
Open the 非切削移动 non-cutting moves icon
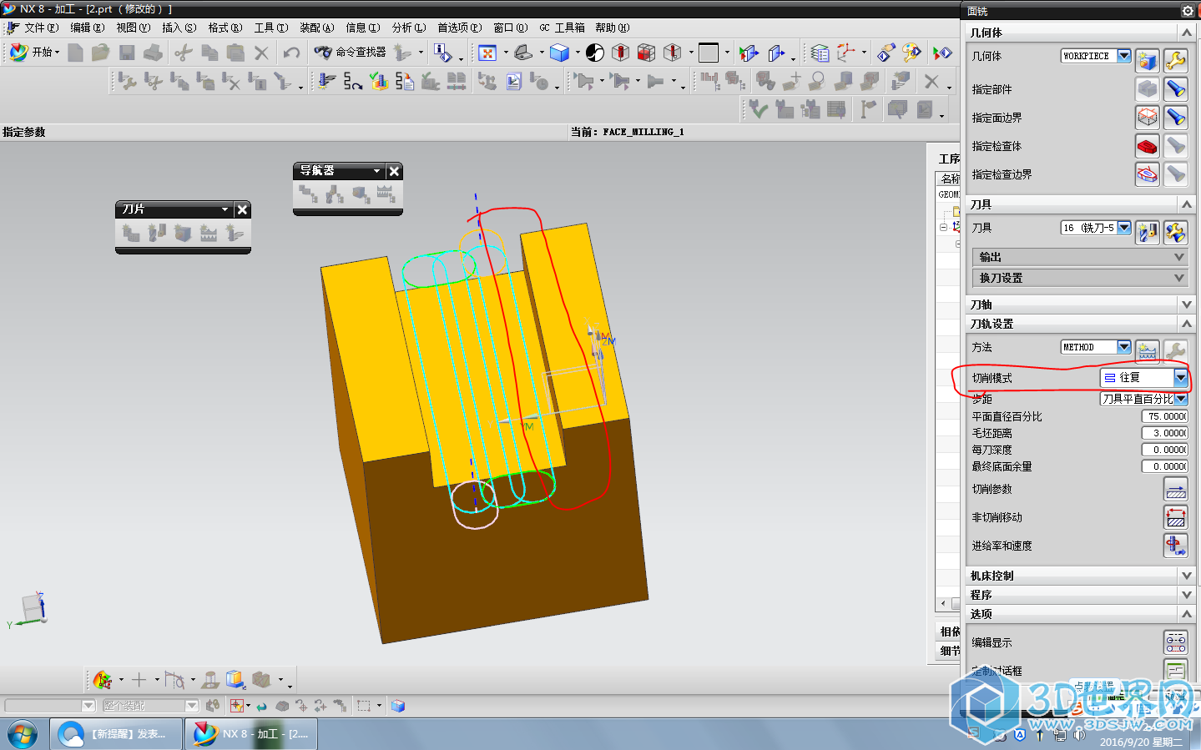pyautogui.click(x=1175, y=518)
